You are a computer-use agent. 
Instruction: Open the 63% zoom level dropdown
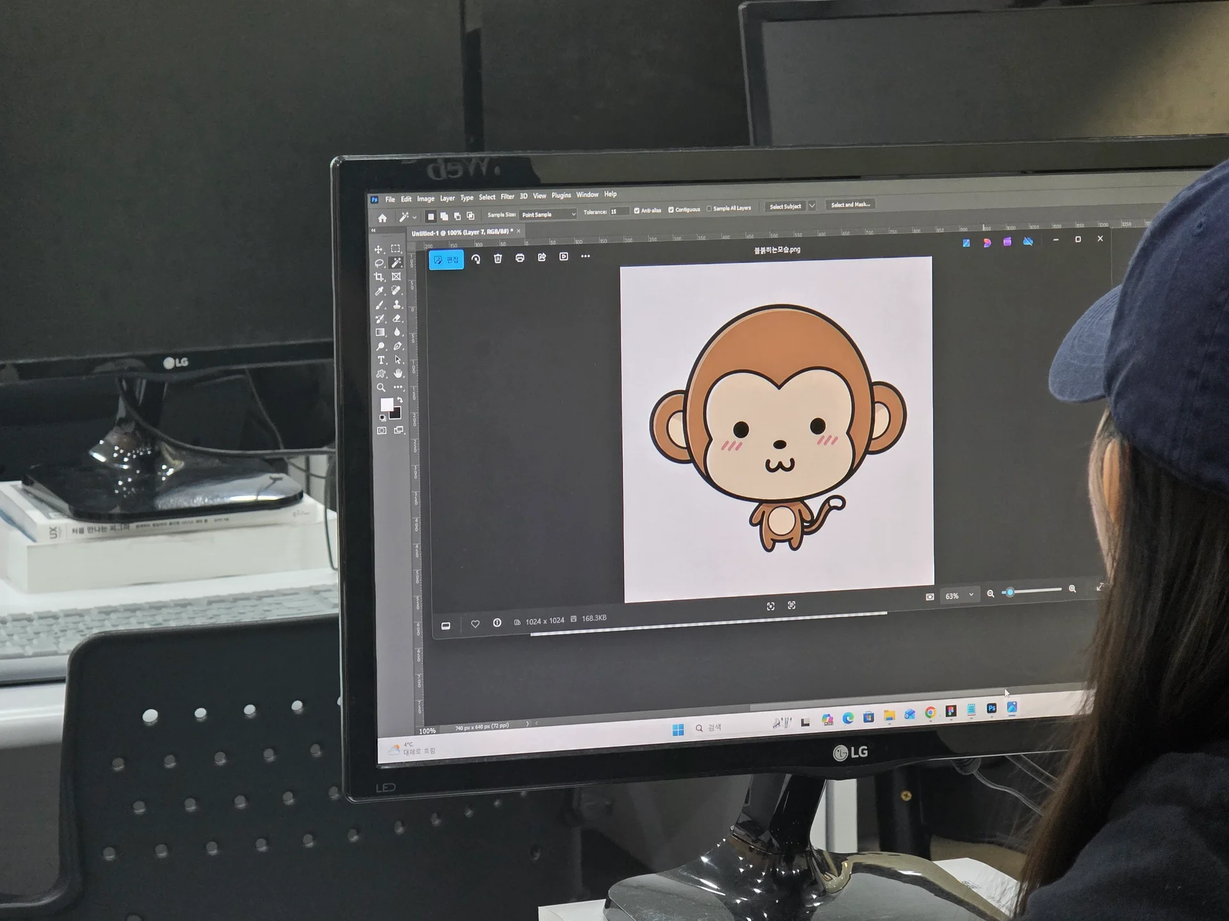point(959,595)
